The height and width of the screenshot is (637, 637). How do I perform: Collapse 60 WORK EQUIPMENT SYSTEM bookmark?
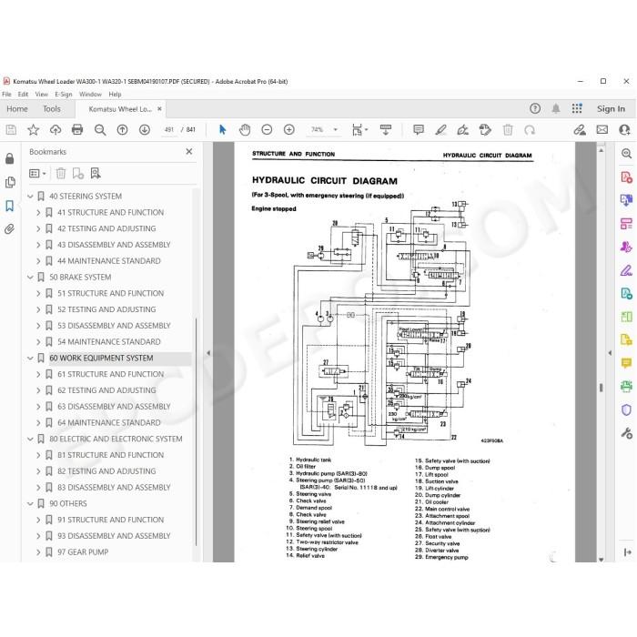click(30, 358)
